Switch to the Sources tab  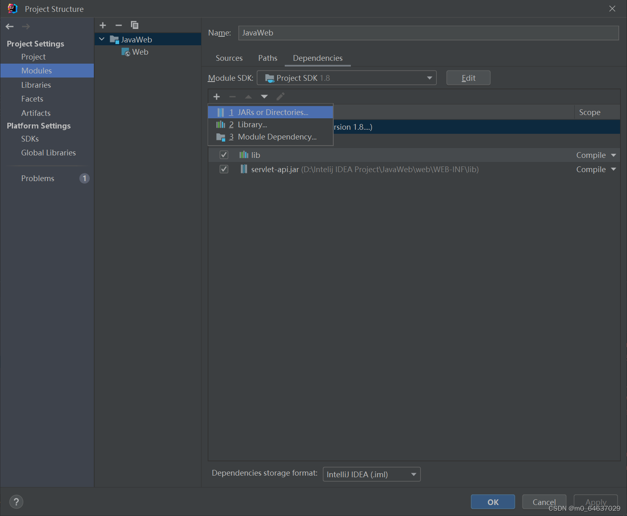tap(229, 58)
